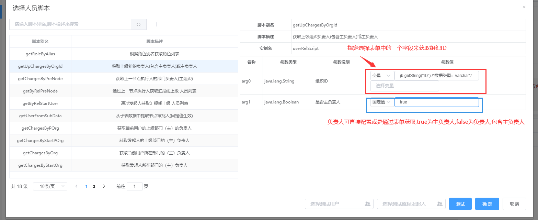
Task: Focus the script alias search input
Action: pyautogui.click(x=70, y=24)
